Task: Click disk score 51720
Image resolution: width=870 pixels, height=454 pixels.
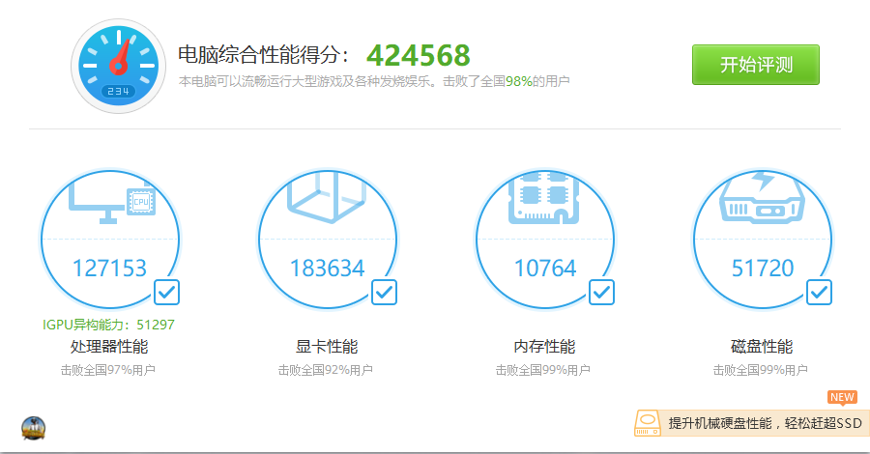Action: (763, 269)
